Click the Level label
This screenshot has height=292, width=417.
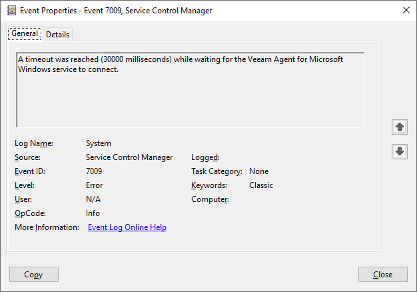25,185
